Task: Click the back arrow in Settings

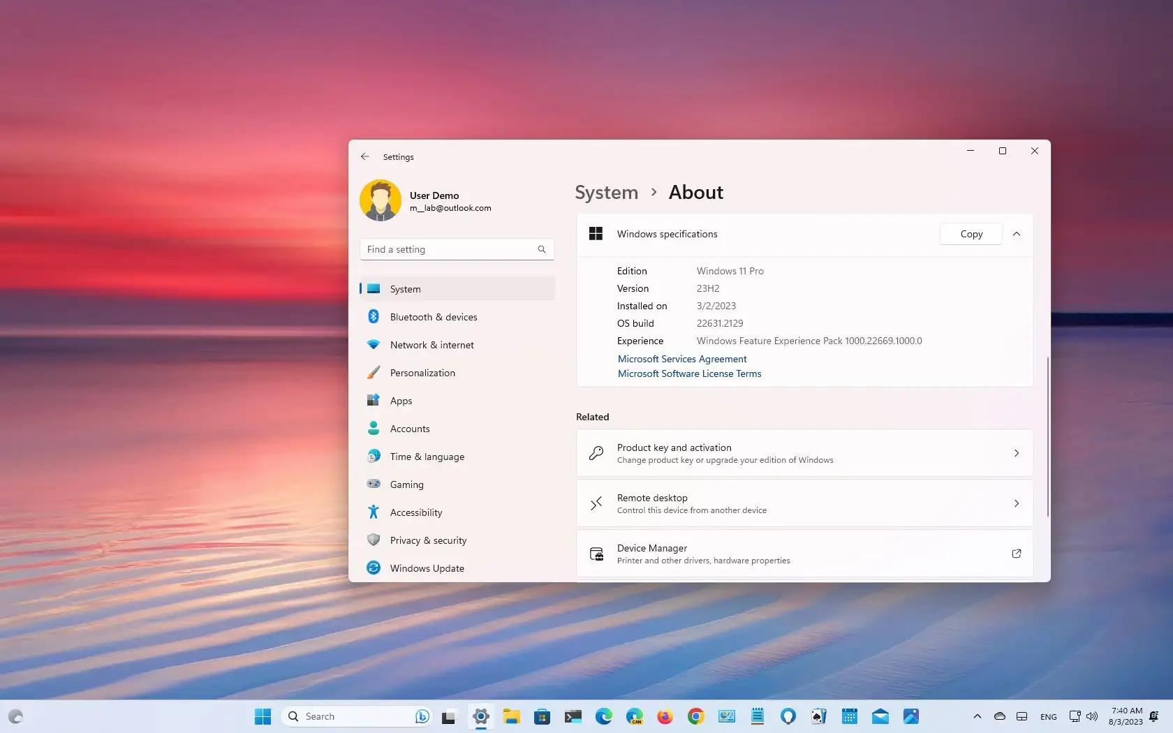Action: click(x=364, y=157)
